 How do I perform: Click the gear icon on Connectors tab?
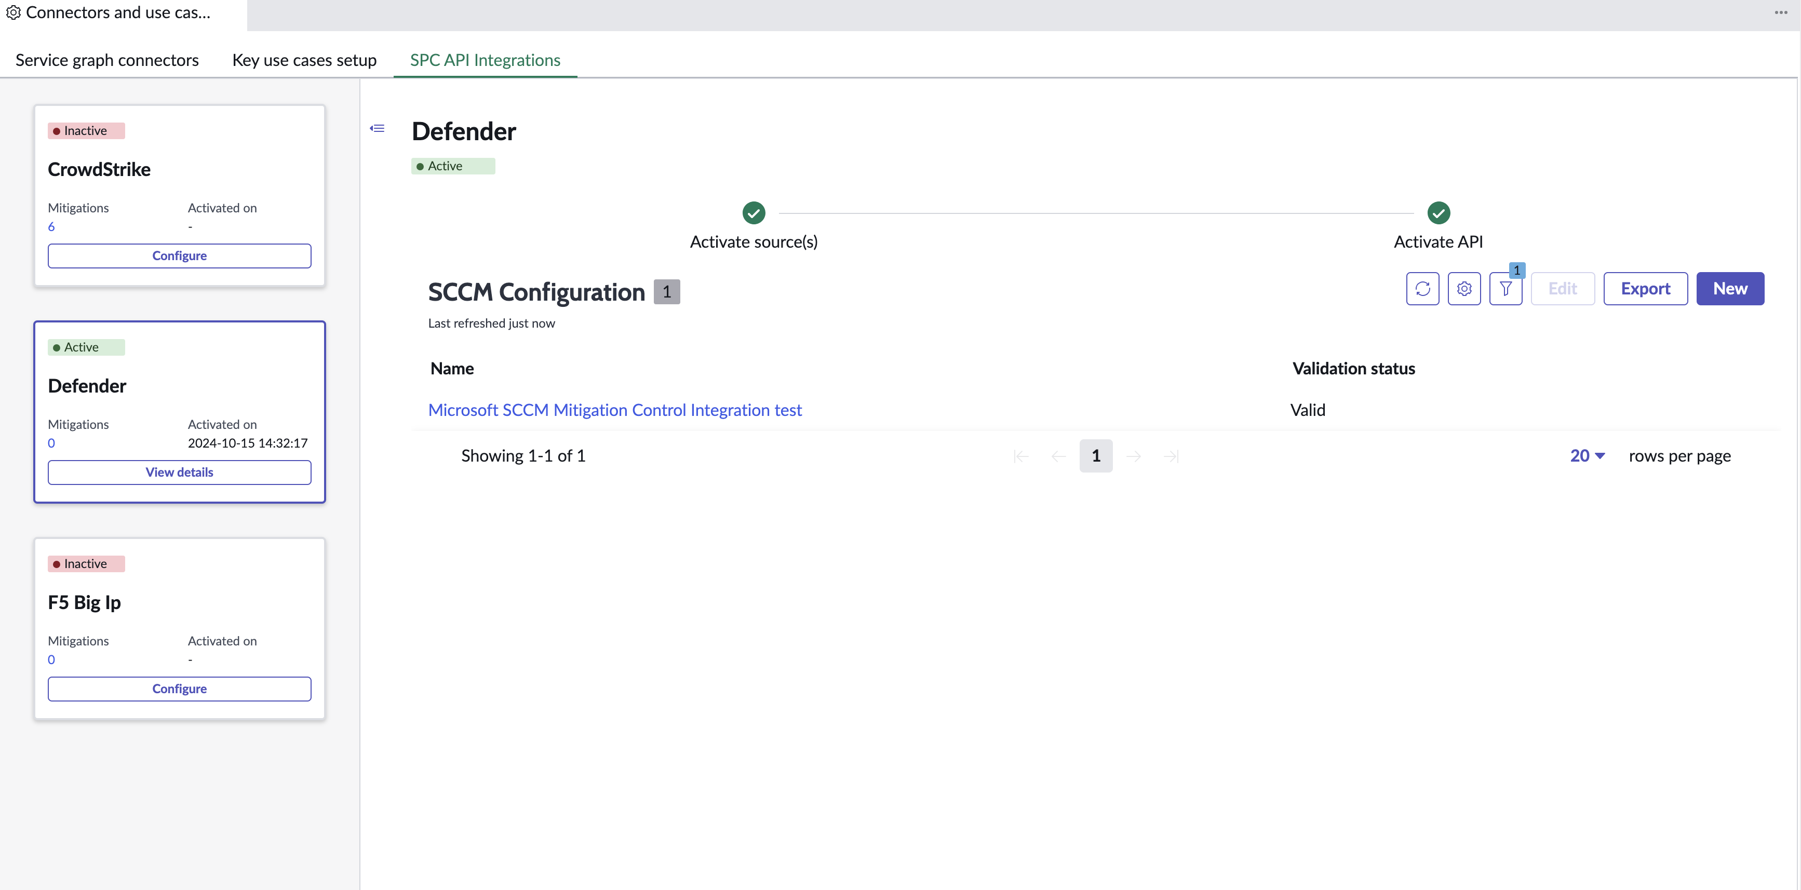12,12
